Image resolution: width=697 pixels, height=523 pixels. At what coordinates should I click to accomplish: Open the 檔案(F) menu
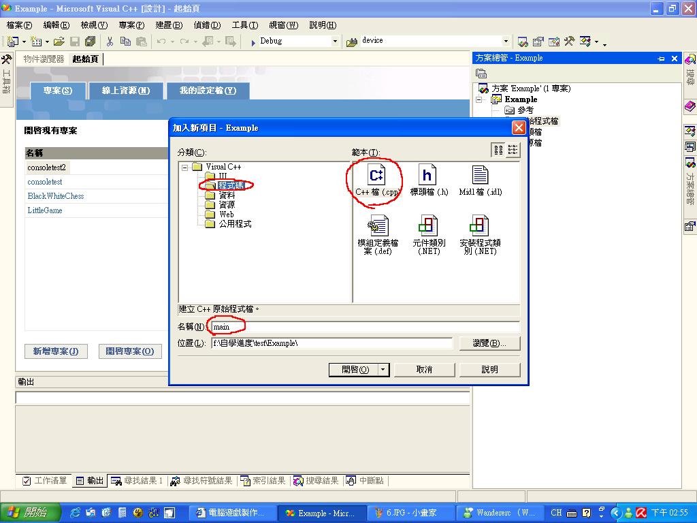[20, 25]
